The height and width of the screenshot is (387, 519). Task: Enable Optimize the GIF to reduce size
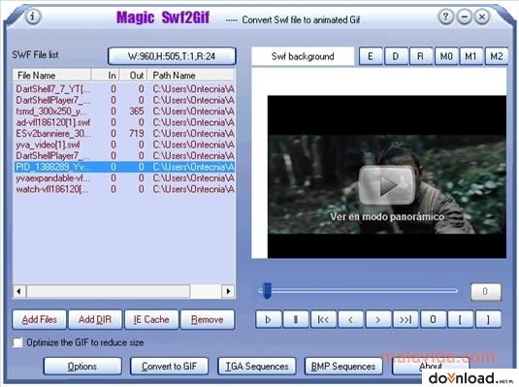point(17,342)
